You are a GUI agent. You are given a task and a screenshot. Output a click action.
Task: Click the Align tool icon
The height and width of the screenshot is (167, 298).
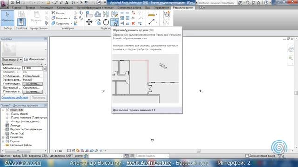89,14
